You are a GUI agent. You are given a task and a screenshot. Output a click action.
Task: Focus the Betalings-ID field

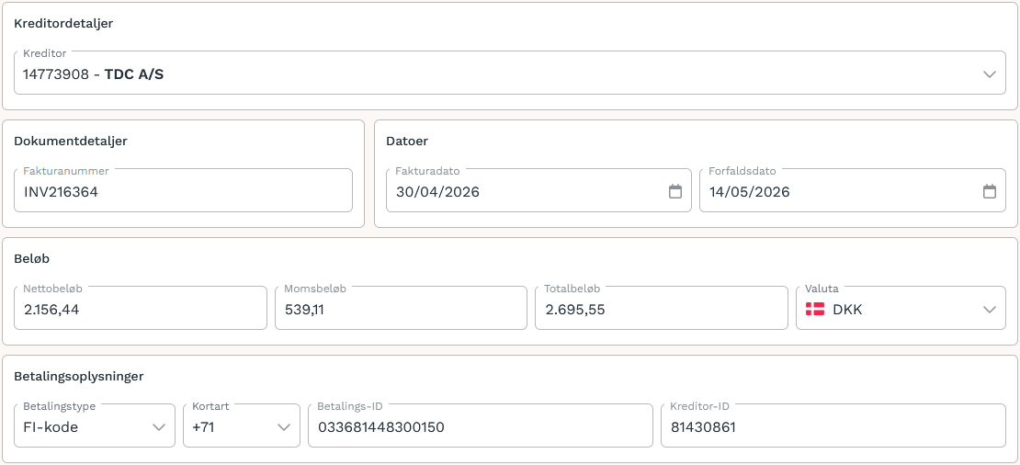[x=481, y=426]
